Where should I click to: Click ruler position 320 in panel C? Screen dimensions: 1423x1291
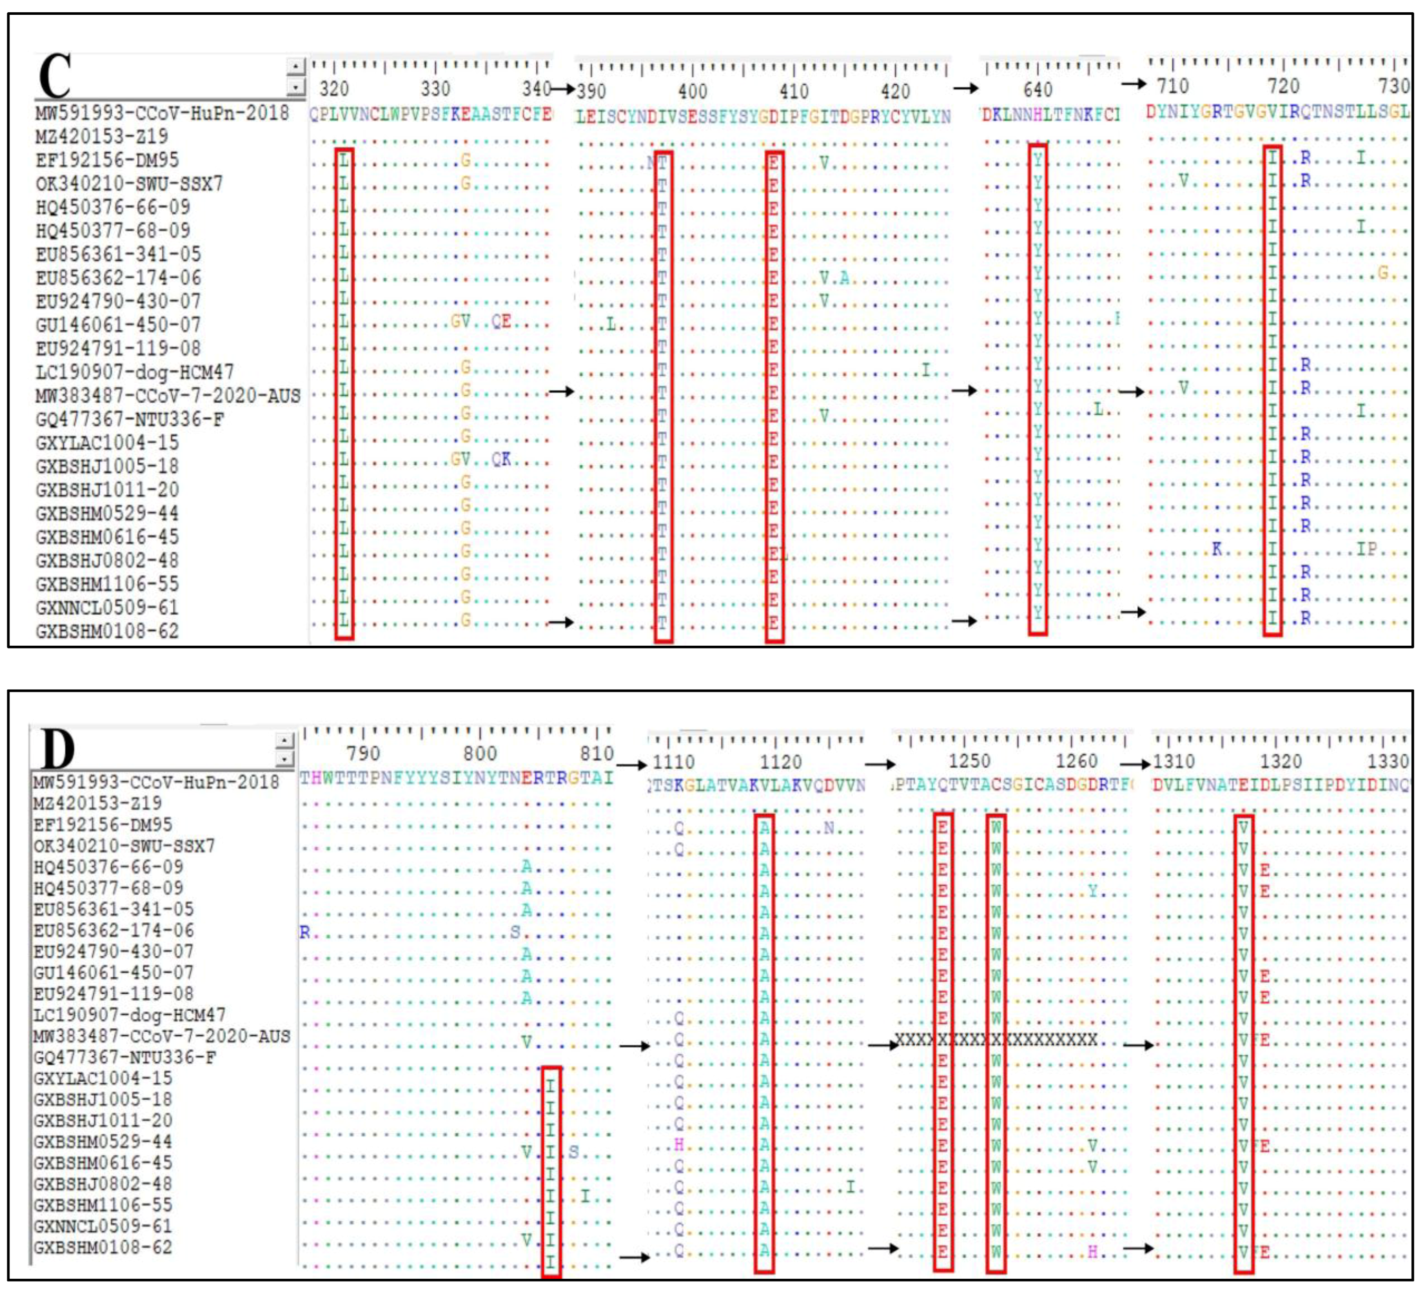point(334,89)
